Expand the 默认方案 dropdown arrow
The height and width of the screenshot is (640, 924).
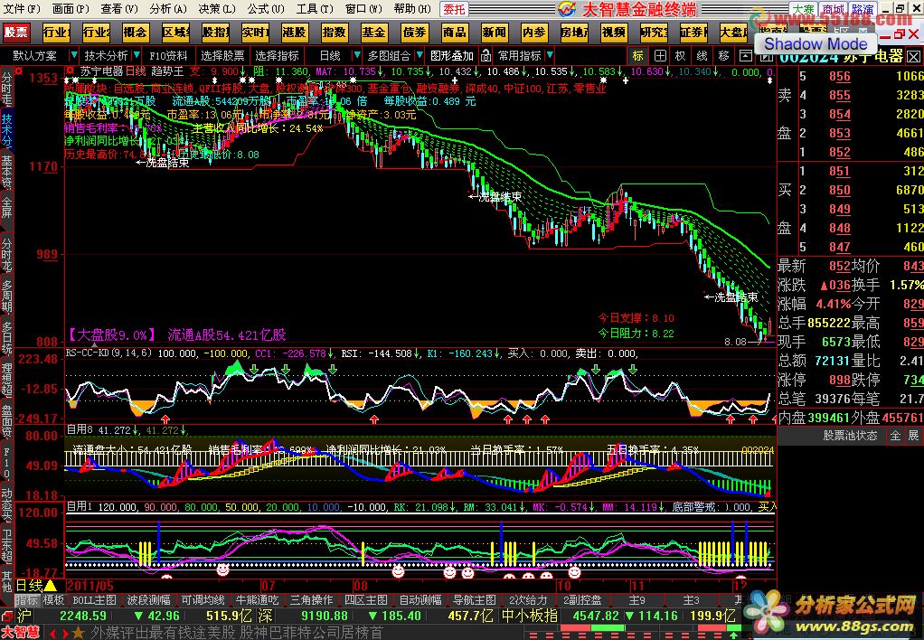point(73,55)
